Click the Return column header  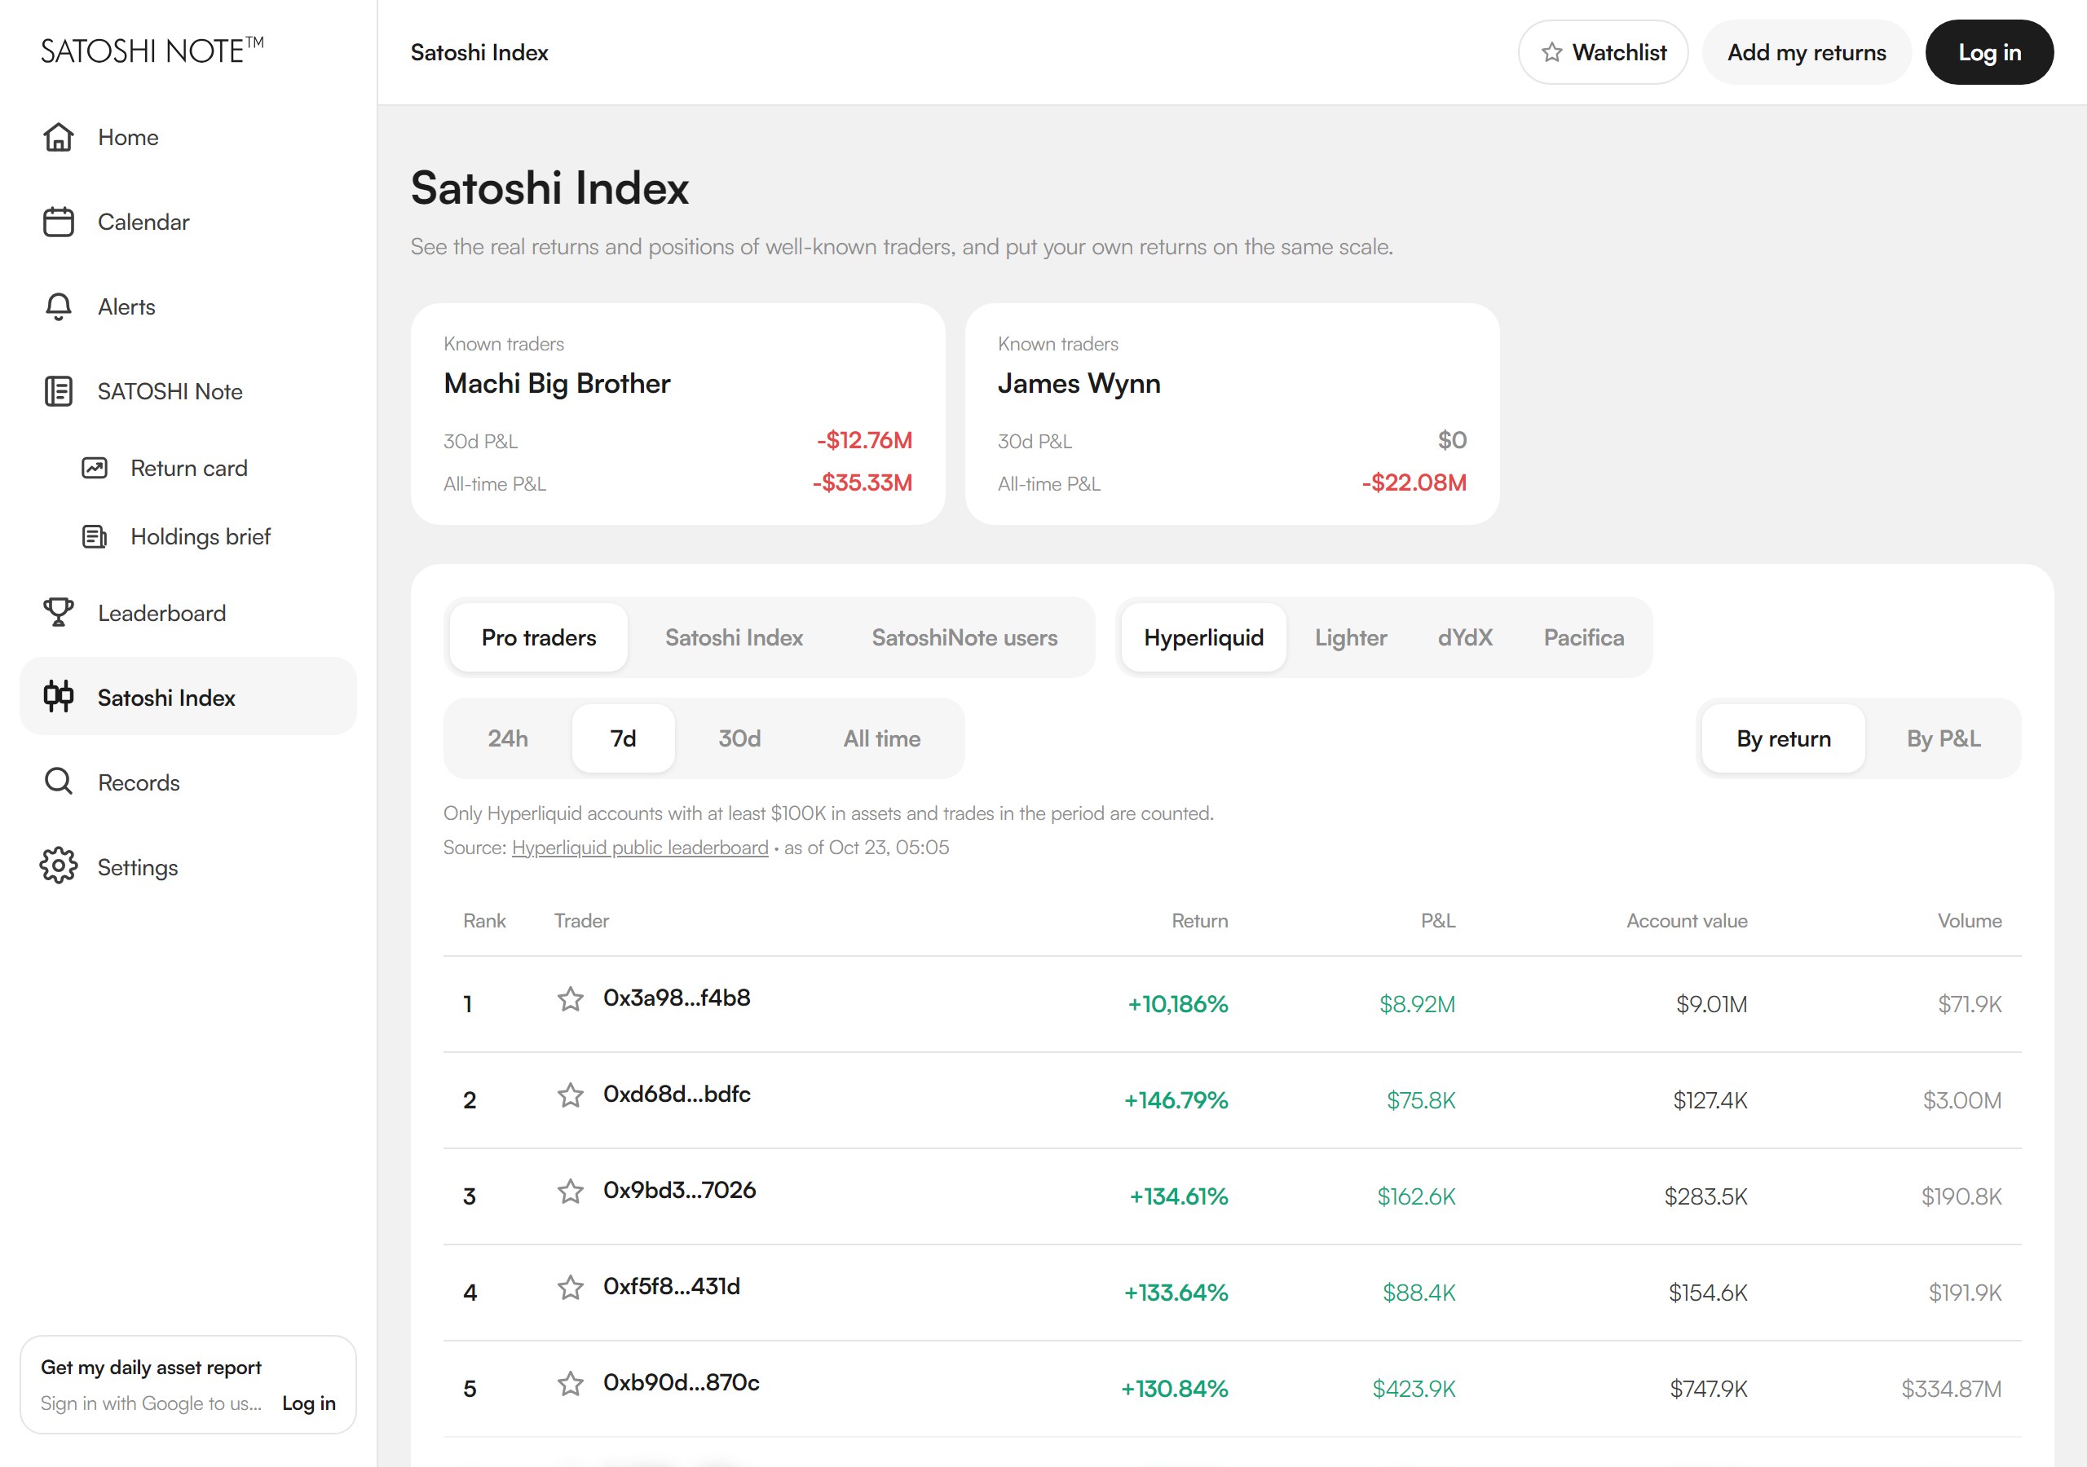pyautogui.click(x=1200, y=921)
